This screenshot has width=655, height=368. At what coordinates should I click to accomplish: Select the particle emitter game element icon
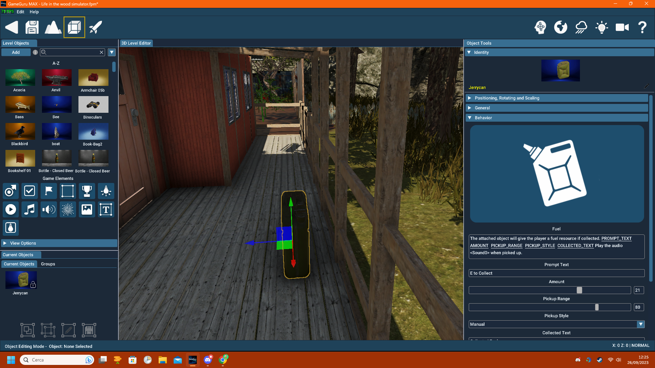click(x=68, y=209)
